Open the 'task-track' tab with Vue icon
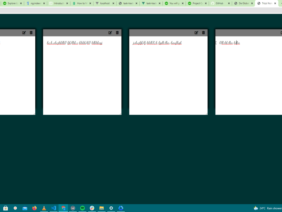 pyautogui.click(x=151, y=3)
